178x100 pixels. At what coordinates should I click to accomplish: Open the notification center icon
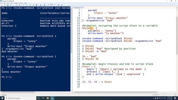(x=175, y=98)
